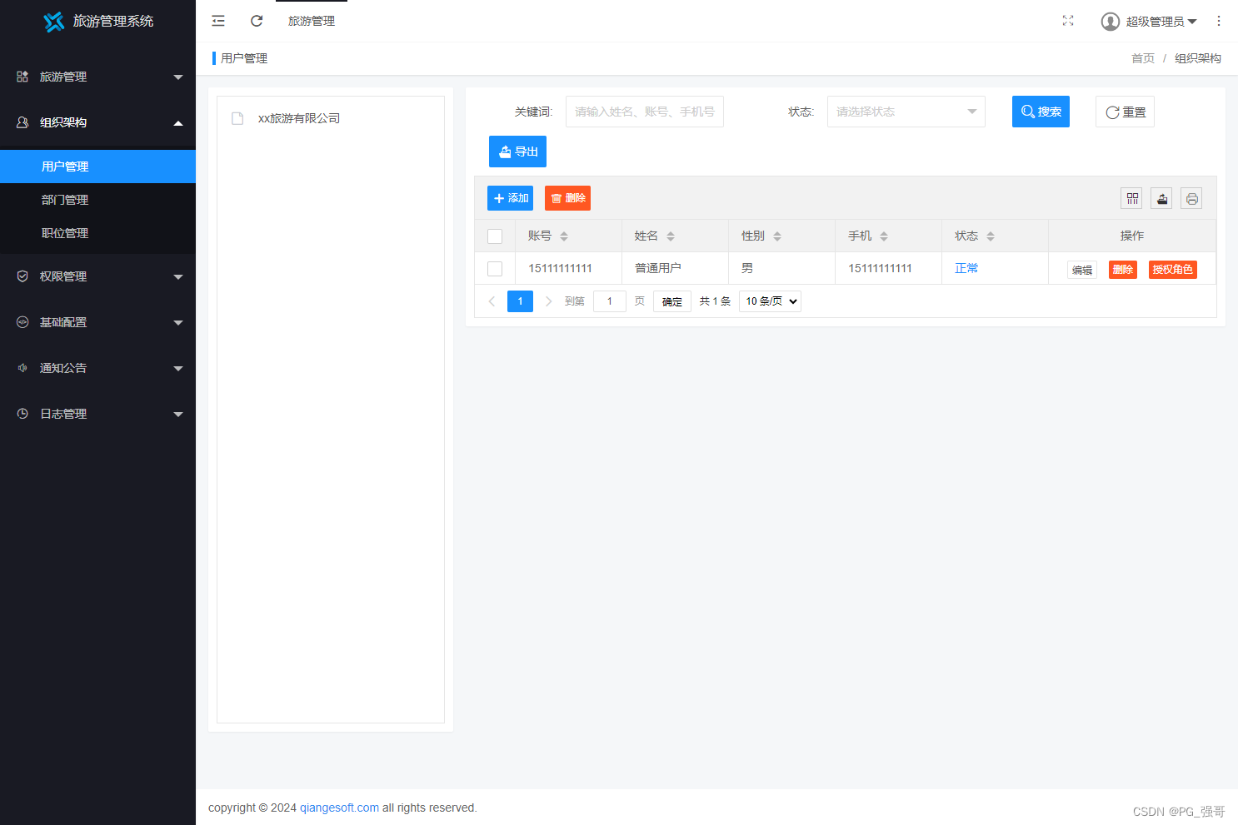
Task: Click the 搜索 search button
Action: click(1041, 112)
